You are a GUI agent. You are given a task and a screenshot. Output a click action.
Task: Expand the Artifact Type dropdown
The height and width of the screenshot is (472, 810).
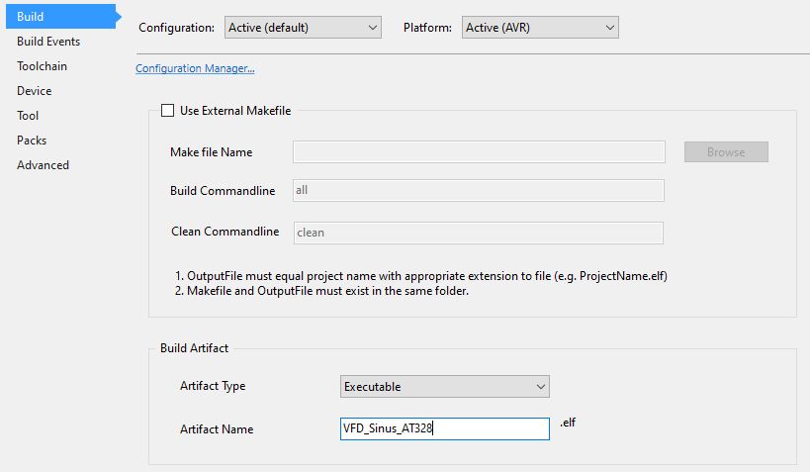tap(445, 387)
